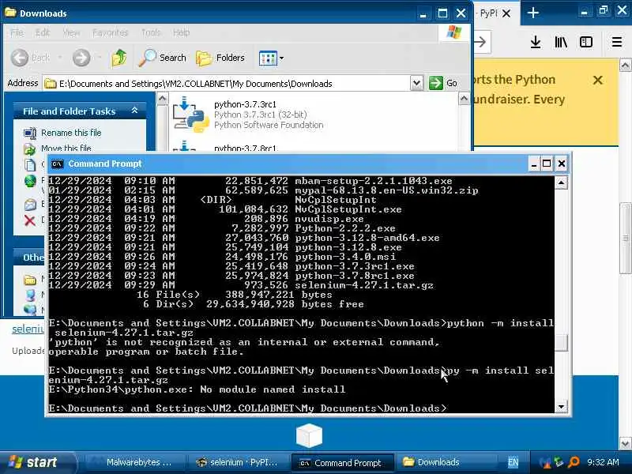This screenshot has width=632, height=474.
Task: Maximize the Command Prompt window
Action: (x=547, y=164)
